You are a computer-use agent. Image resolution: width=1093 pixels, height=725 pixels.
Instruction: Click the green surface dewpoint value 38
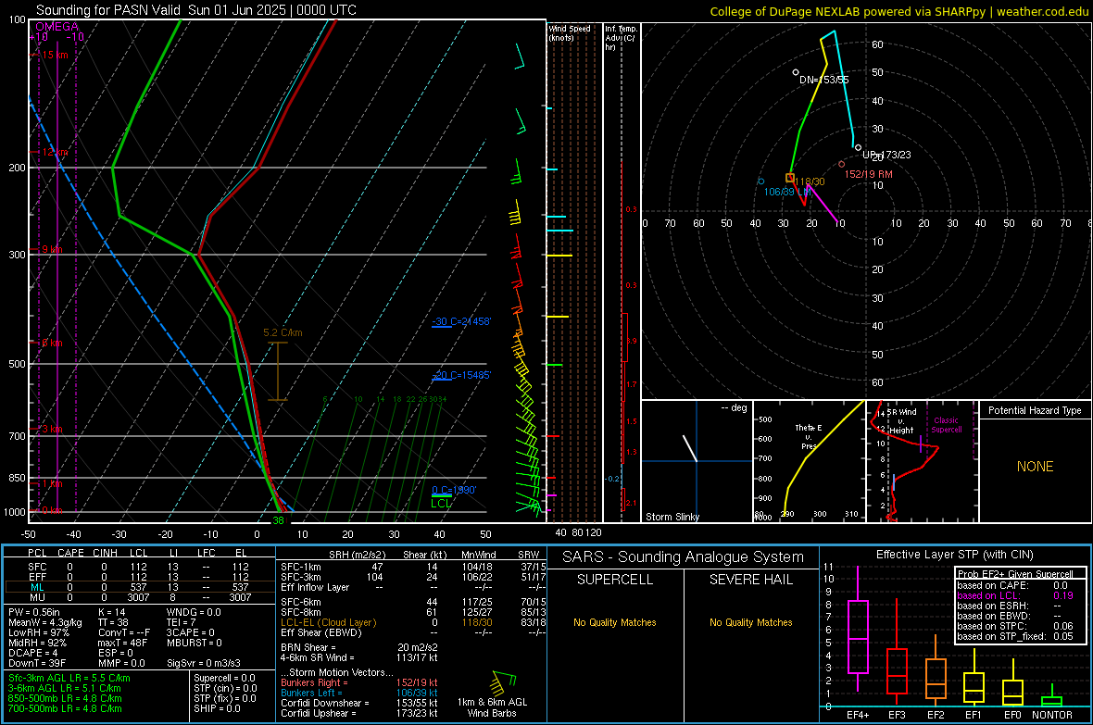point(278,520)
